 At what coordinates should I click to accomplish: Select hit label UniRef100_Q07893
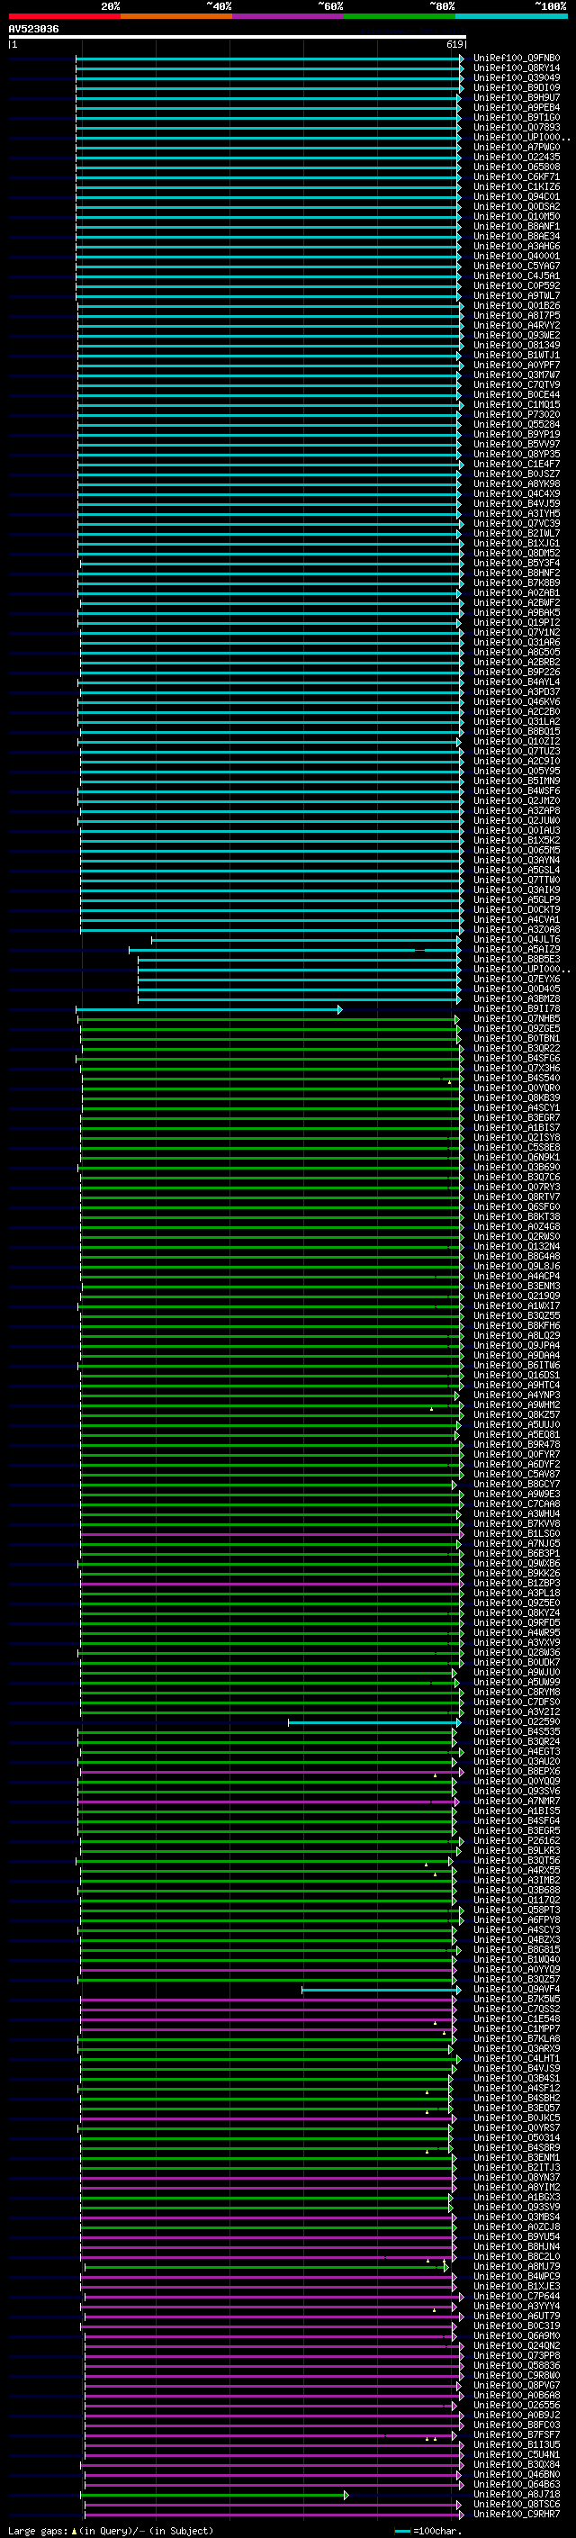point(517,127)
